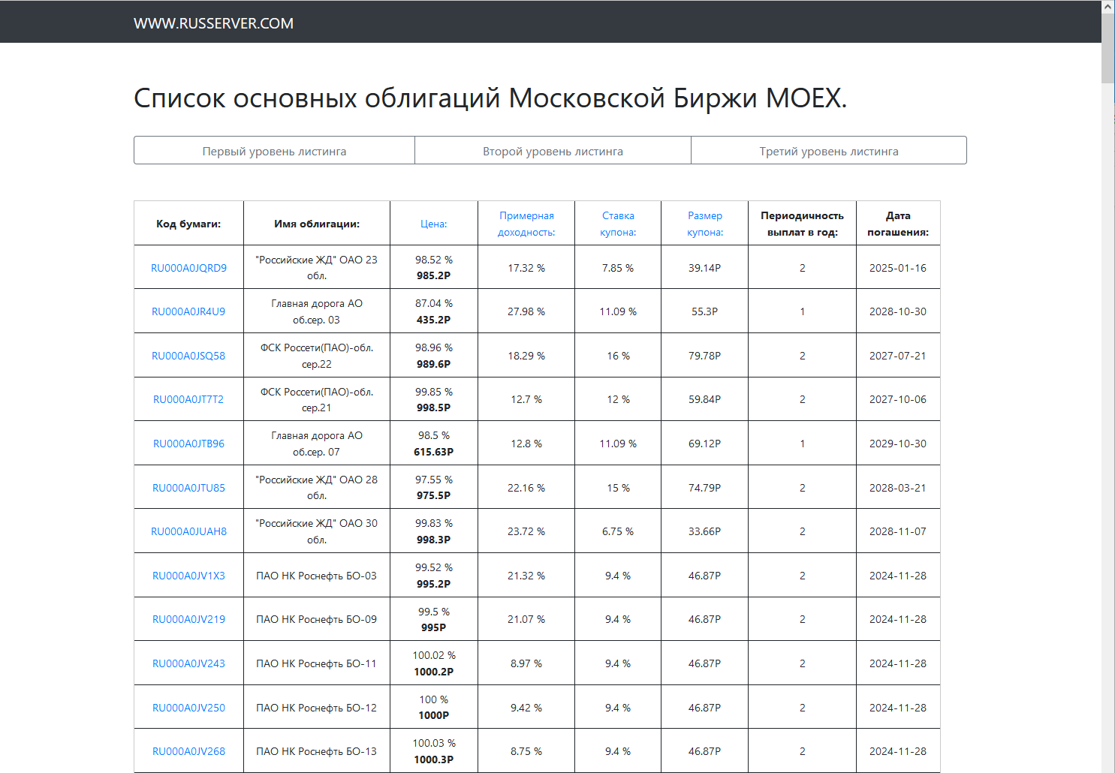Select bond name ПАО НК Роснефть БО-12

point(317,708)
